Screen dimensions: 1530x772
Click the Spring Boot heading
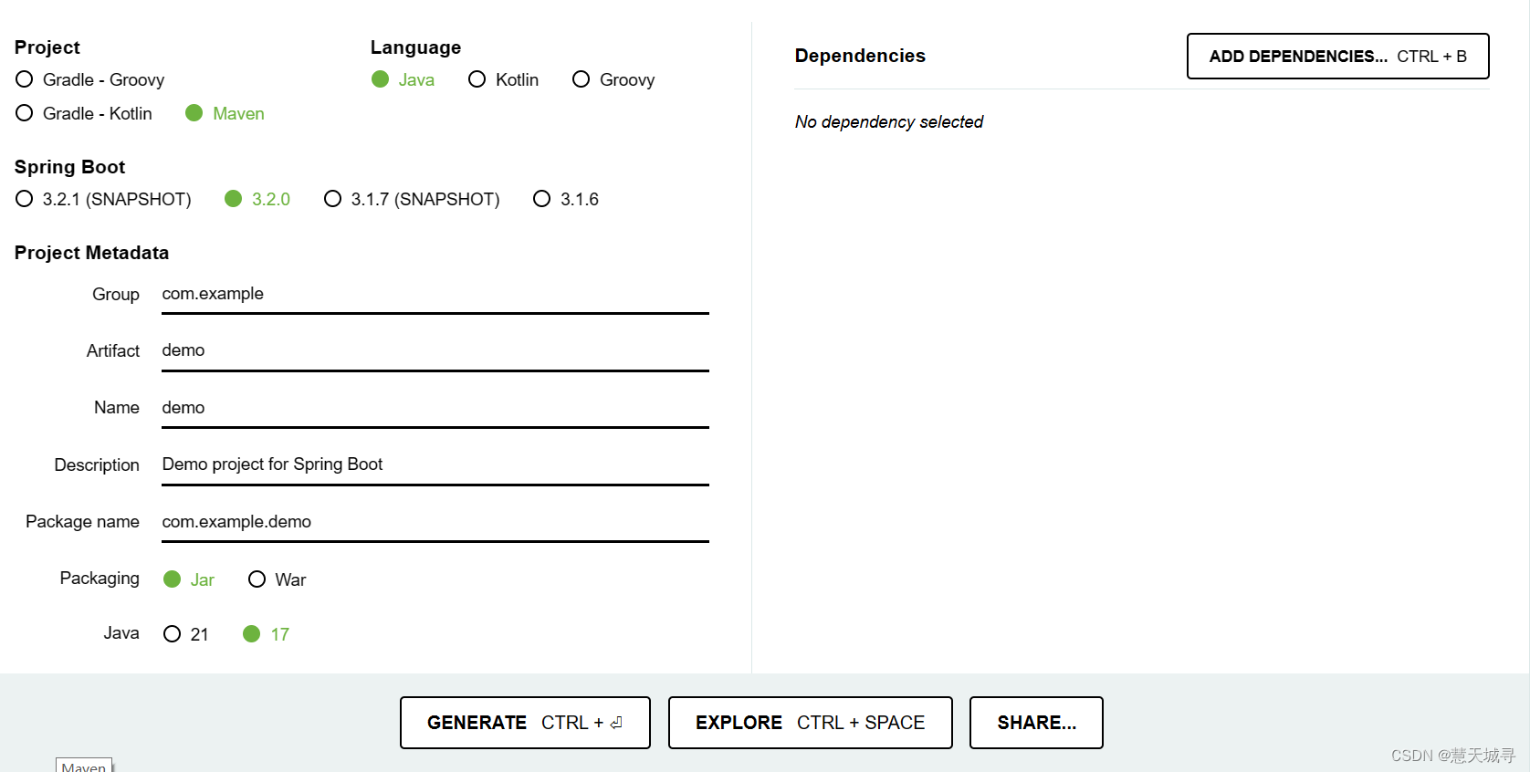pos(69,167)
